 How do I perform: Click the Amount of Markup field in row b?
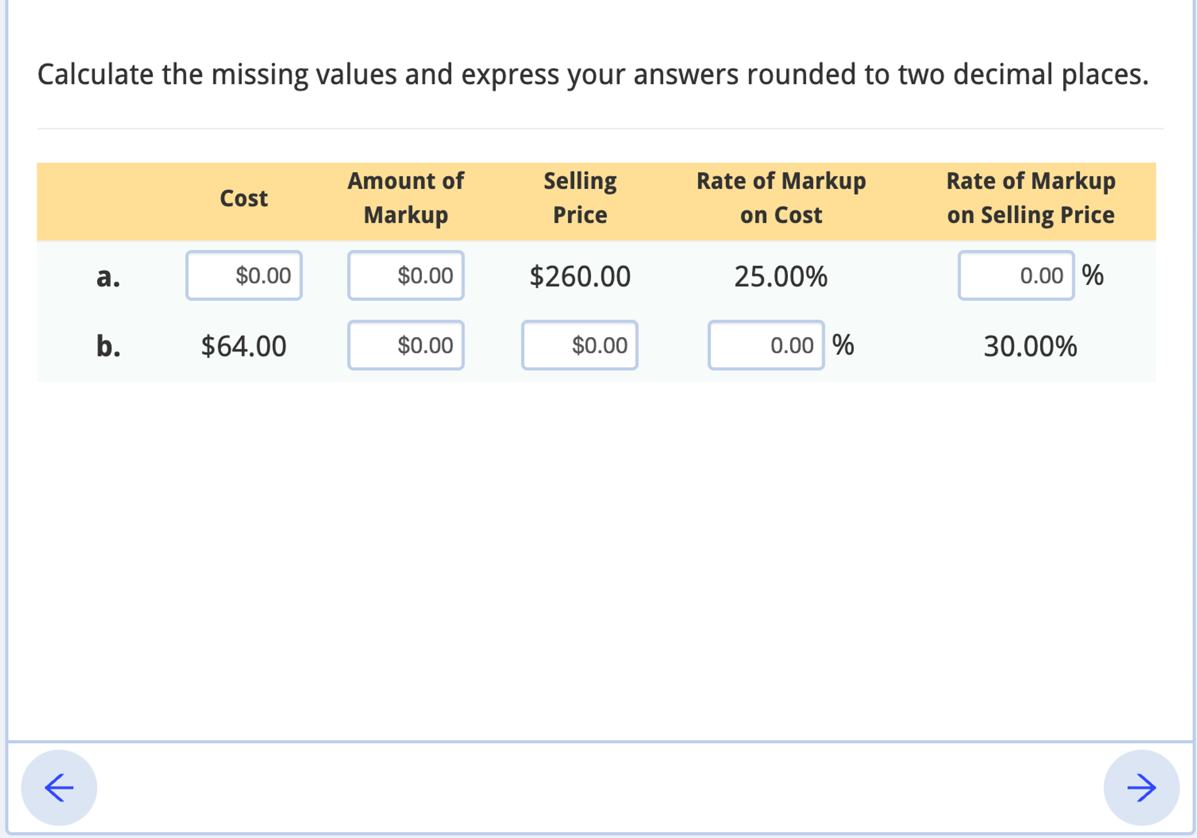(406, 345)
